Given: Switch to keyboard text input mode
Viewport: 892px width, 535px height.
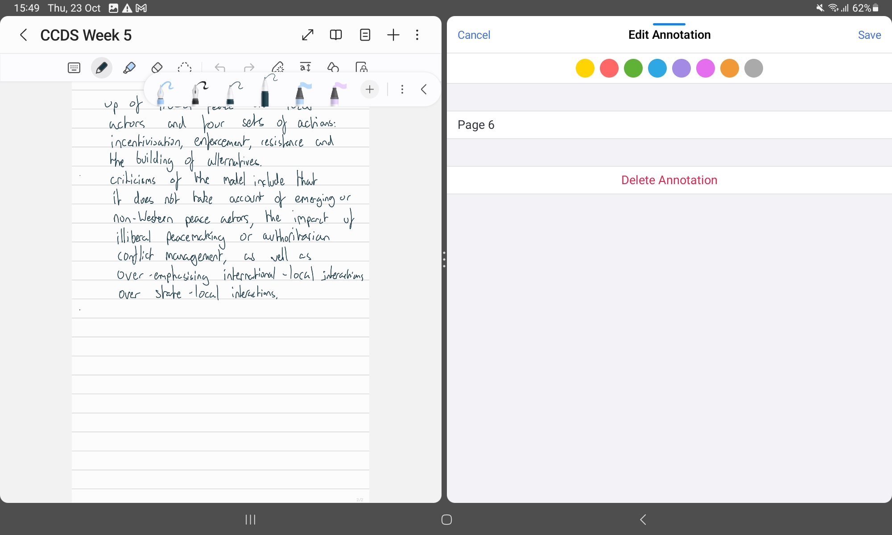Looking at the screenshot, I should tap(74, 68).
